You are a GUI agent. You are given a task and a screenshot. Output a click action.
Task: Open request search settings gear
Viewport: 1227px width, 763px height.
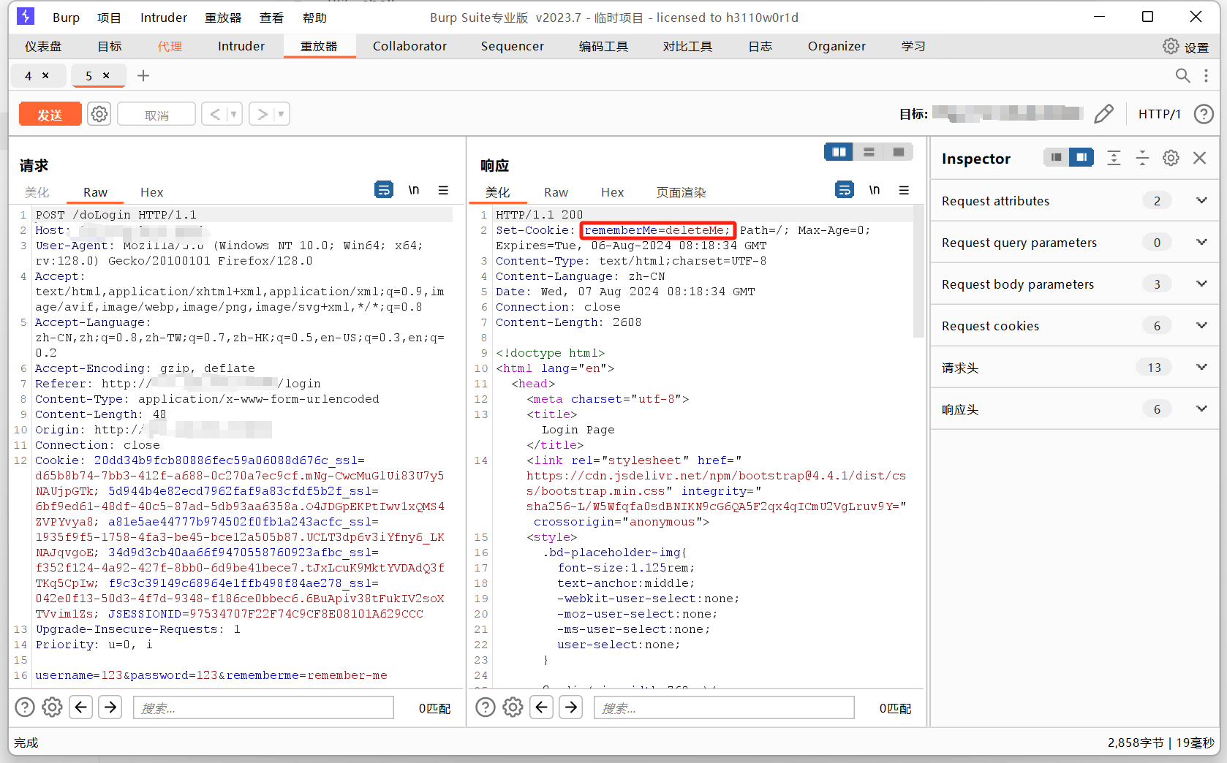point(52,707)
